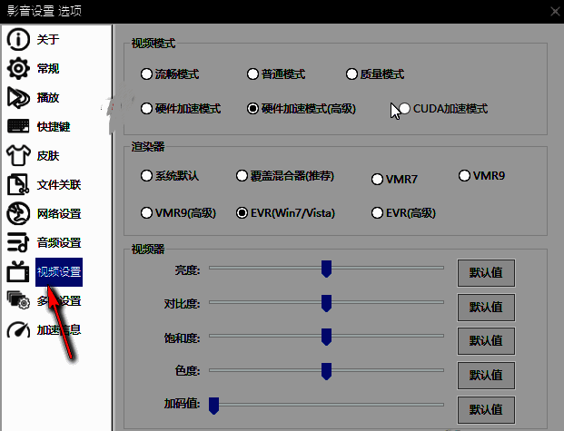Click 默认值 button next to 对比度
The width and height of the screenshot is (564, 431).
coord(486,306)
